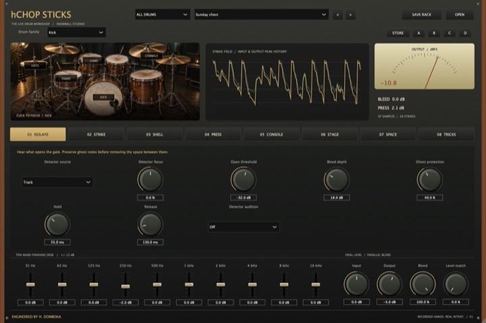Click the 8 kHz EQ fader
Screen dimensions: 486x323
coord(284,285)
